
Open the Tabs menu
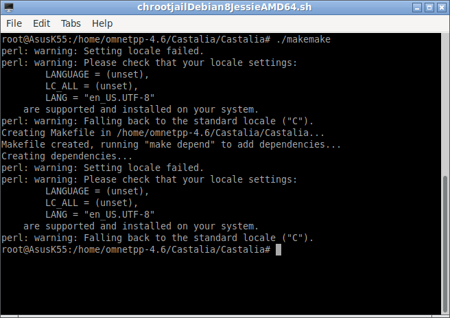71,23
